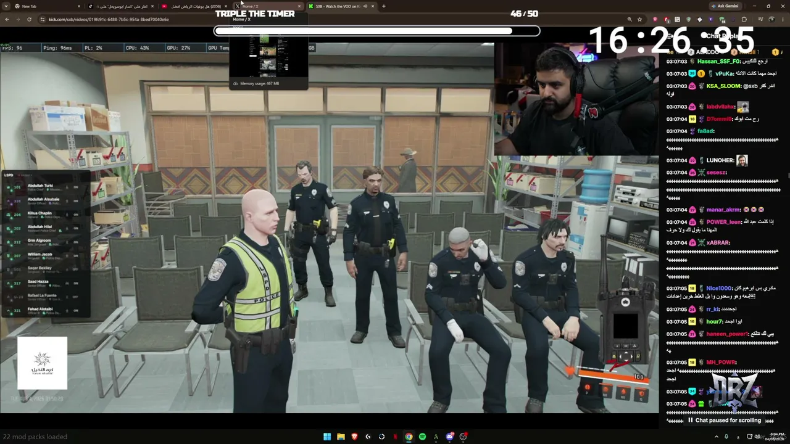The image size is (790, 444).
Task: Click MH_POWR's username in chat
Action: (721, 363)
